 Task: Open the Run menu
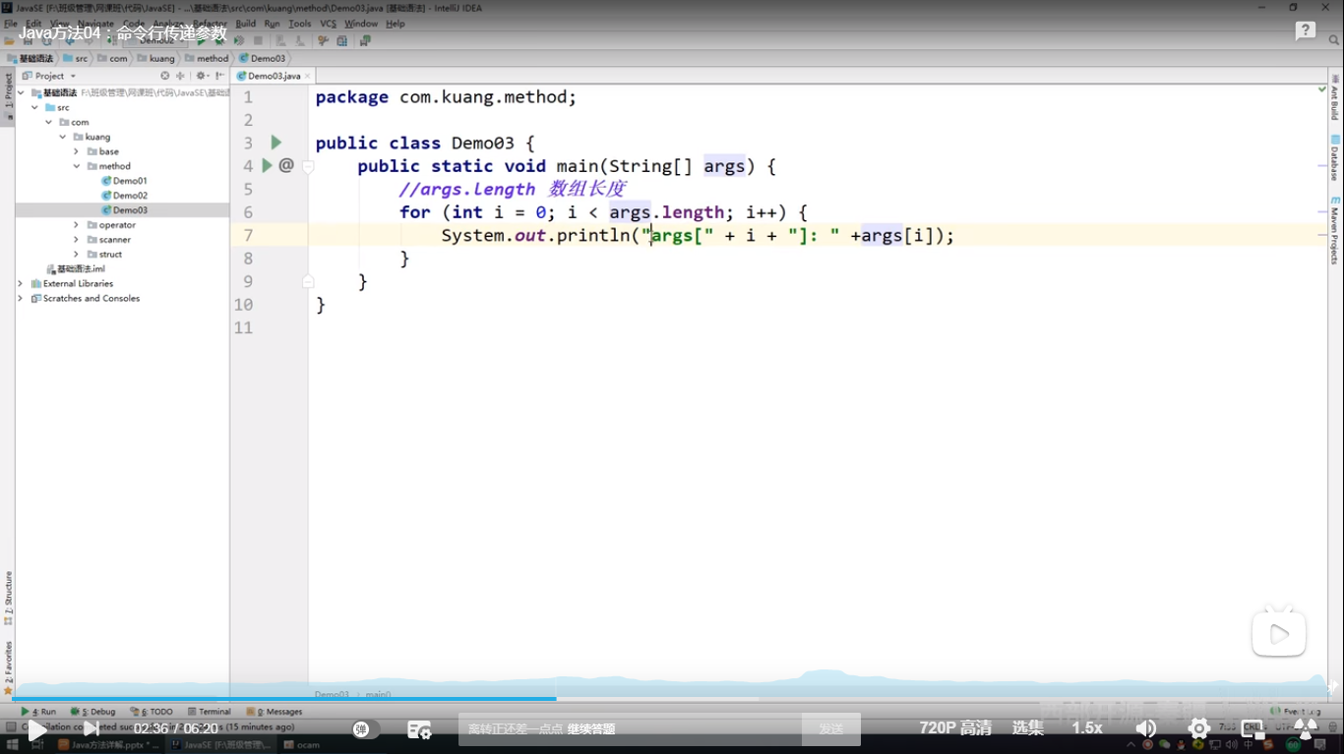[x=272, y=24]
